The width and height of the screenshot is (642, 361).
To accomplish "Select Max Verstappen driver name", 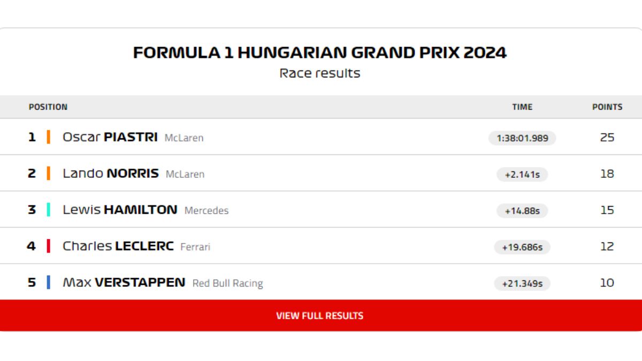I will [124, 282].
